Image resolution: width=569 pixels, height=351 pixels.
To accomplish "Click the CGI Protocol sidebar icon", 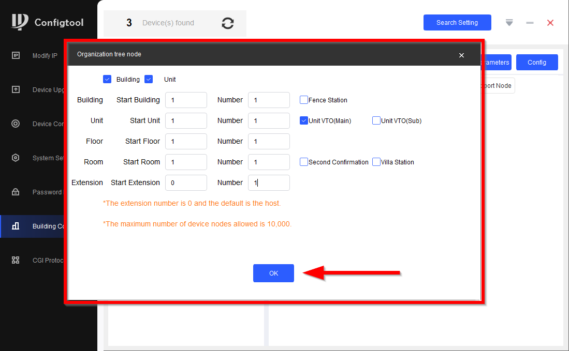I will point(16,260).
